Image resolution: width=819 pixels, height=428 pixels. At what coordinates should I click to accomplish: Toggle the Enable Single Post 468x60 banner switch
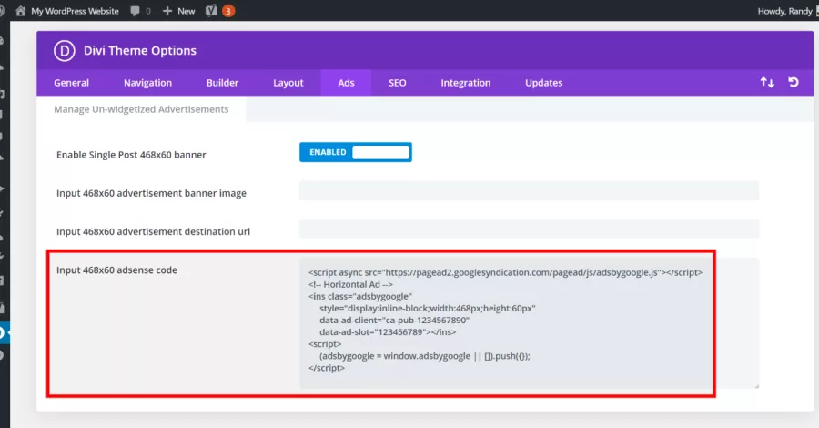[356, 152]
